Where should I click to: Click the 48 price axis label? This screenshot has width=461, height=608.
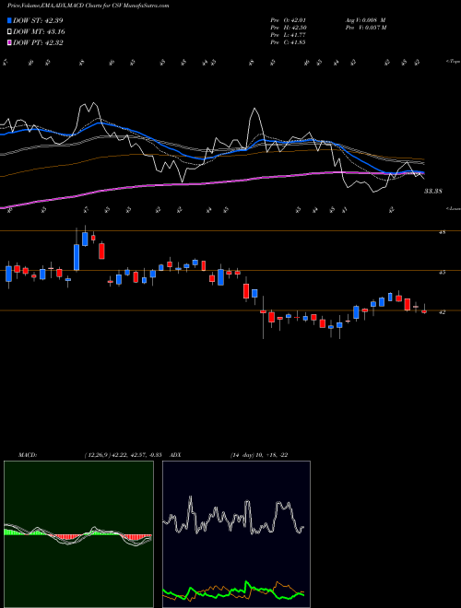[x=442, y=232]
